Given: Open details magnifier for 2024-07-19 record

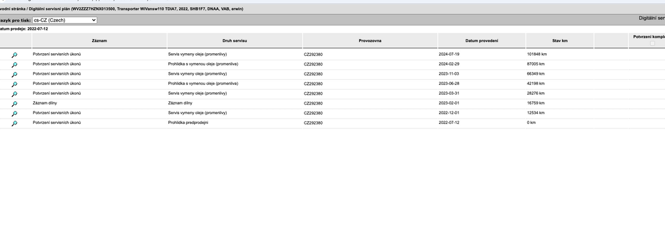Looking at the screenshot, I should coord(14,55).
